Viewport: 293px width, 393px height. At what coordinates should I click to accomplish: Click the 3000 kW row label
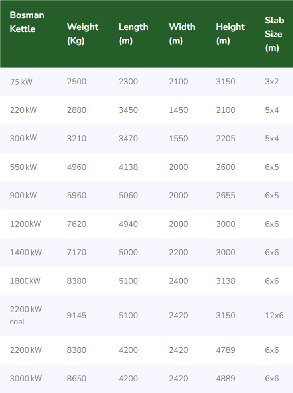point(26,378)
